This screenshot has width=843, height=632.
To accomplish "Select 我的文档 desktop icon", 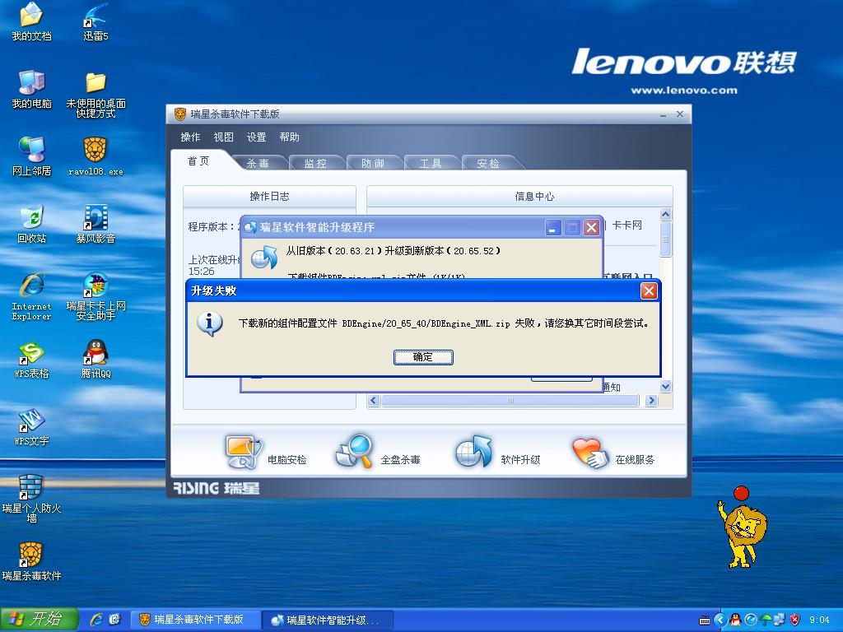I will tap(32, 22).
